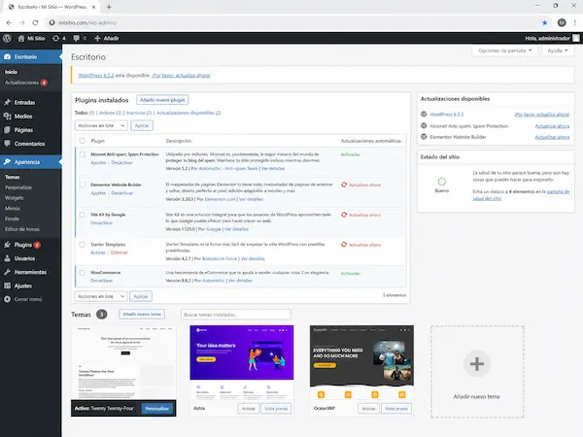Open administrator avatar in admin bar

[x=576, y=38]
